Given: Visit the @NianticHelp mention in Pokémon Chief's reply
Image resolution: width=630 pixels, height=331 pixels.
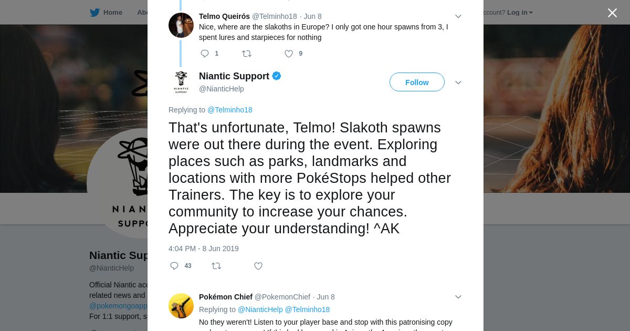Looking at the screenshot, I should click(x=260, y=309).
